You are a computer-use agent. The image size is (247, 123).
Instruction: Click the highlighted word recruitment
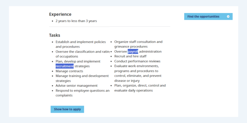[64, 66]
